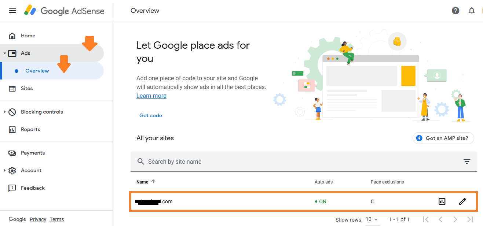
Task: Sort by Name ascending arrow
Action: (x=153, y=181)
